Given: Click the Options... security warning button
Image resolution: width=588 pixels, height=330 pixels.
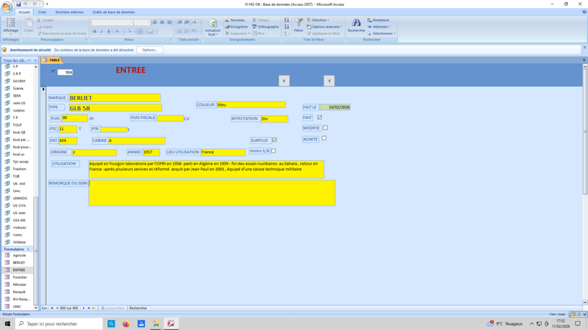Looking at the screenshot, I should click(x=148, y=50).
